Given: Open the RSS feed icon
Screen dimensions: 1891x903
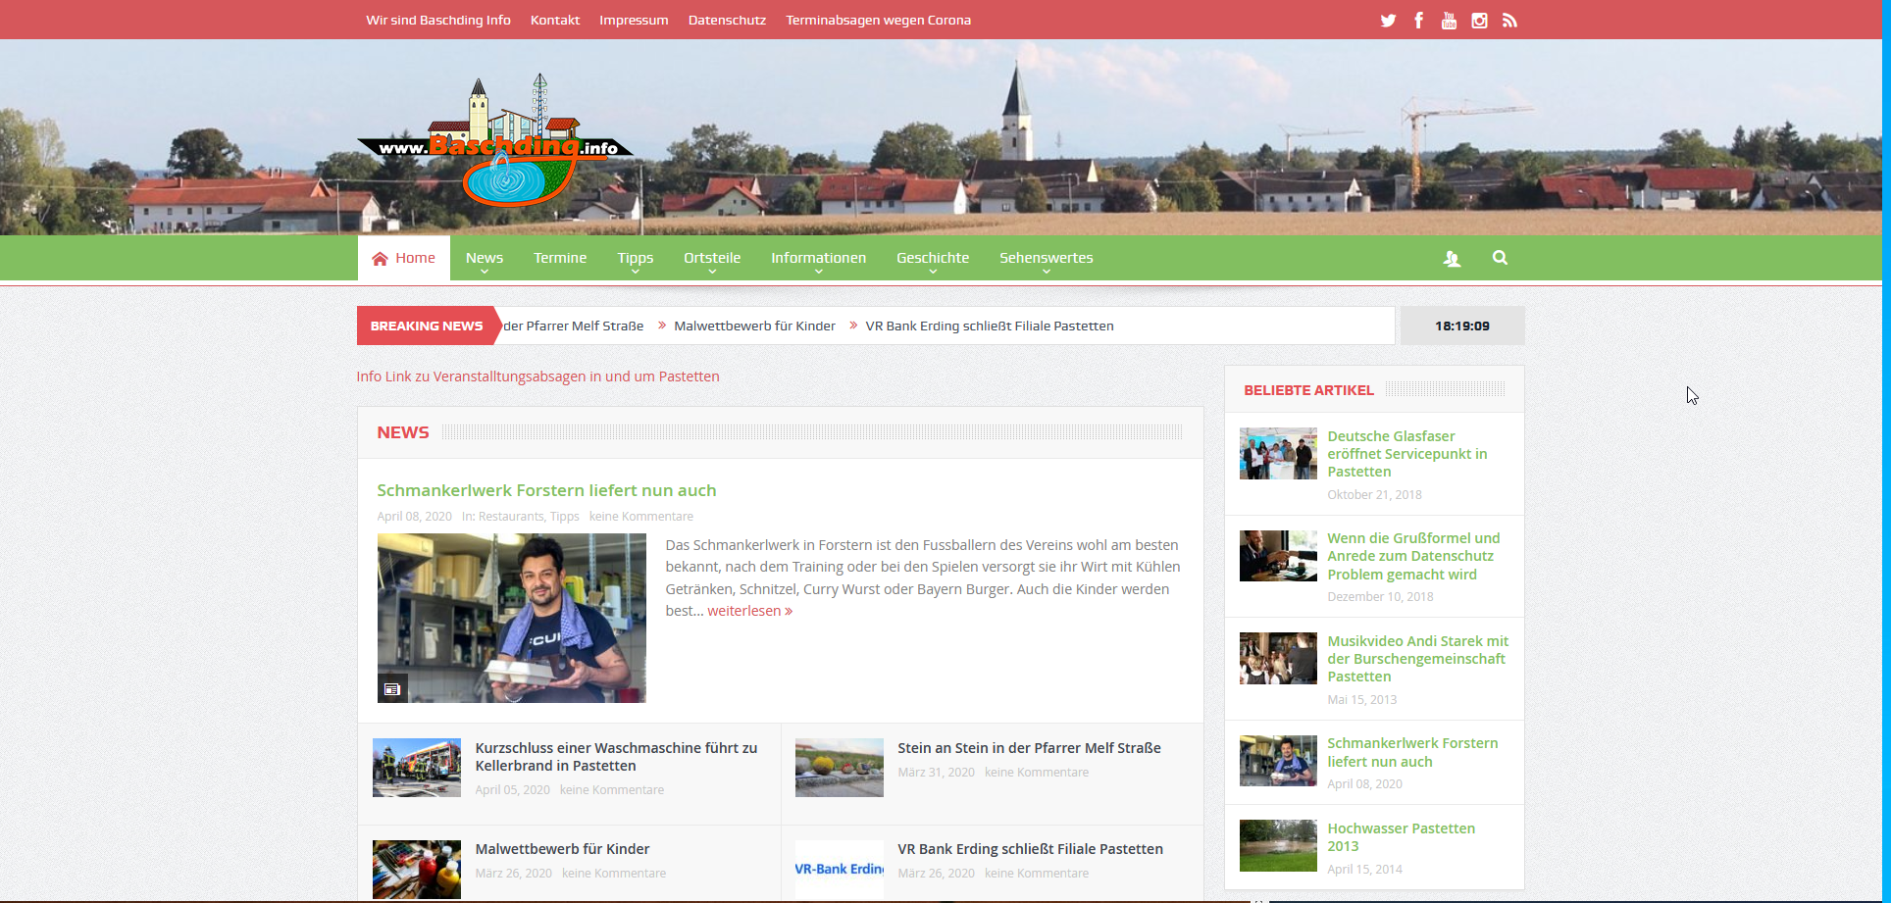Looking at the screenshot, I should [1509, 21].
